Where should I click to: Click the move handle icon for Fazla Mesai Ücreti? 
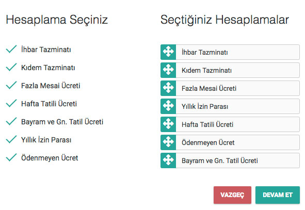click(x=168, y=88)
